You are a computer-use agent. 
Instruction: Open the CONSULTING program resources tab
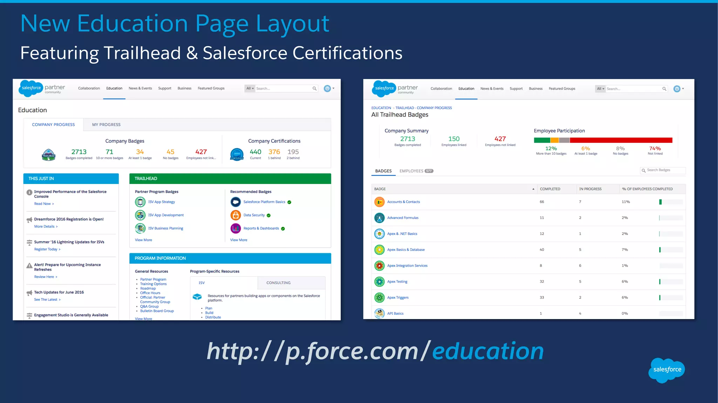click(291, 283)
